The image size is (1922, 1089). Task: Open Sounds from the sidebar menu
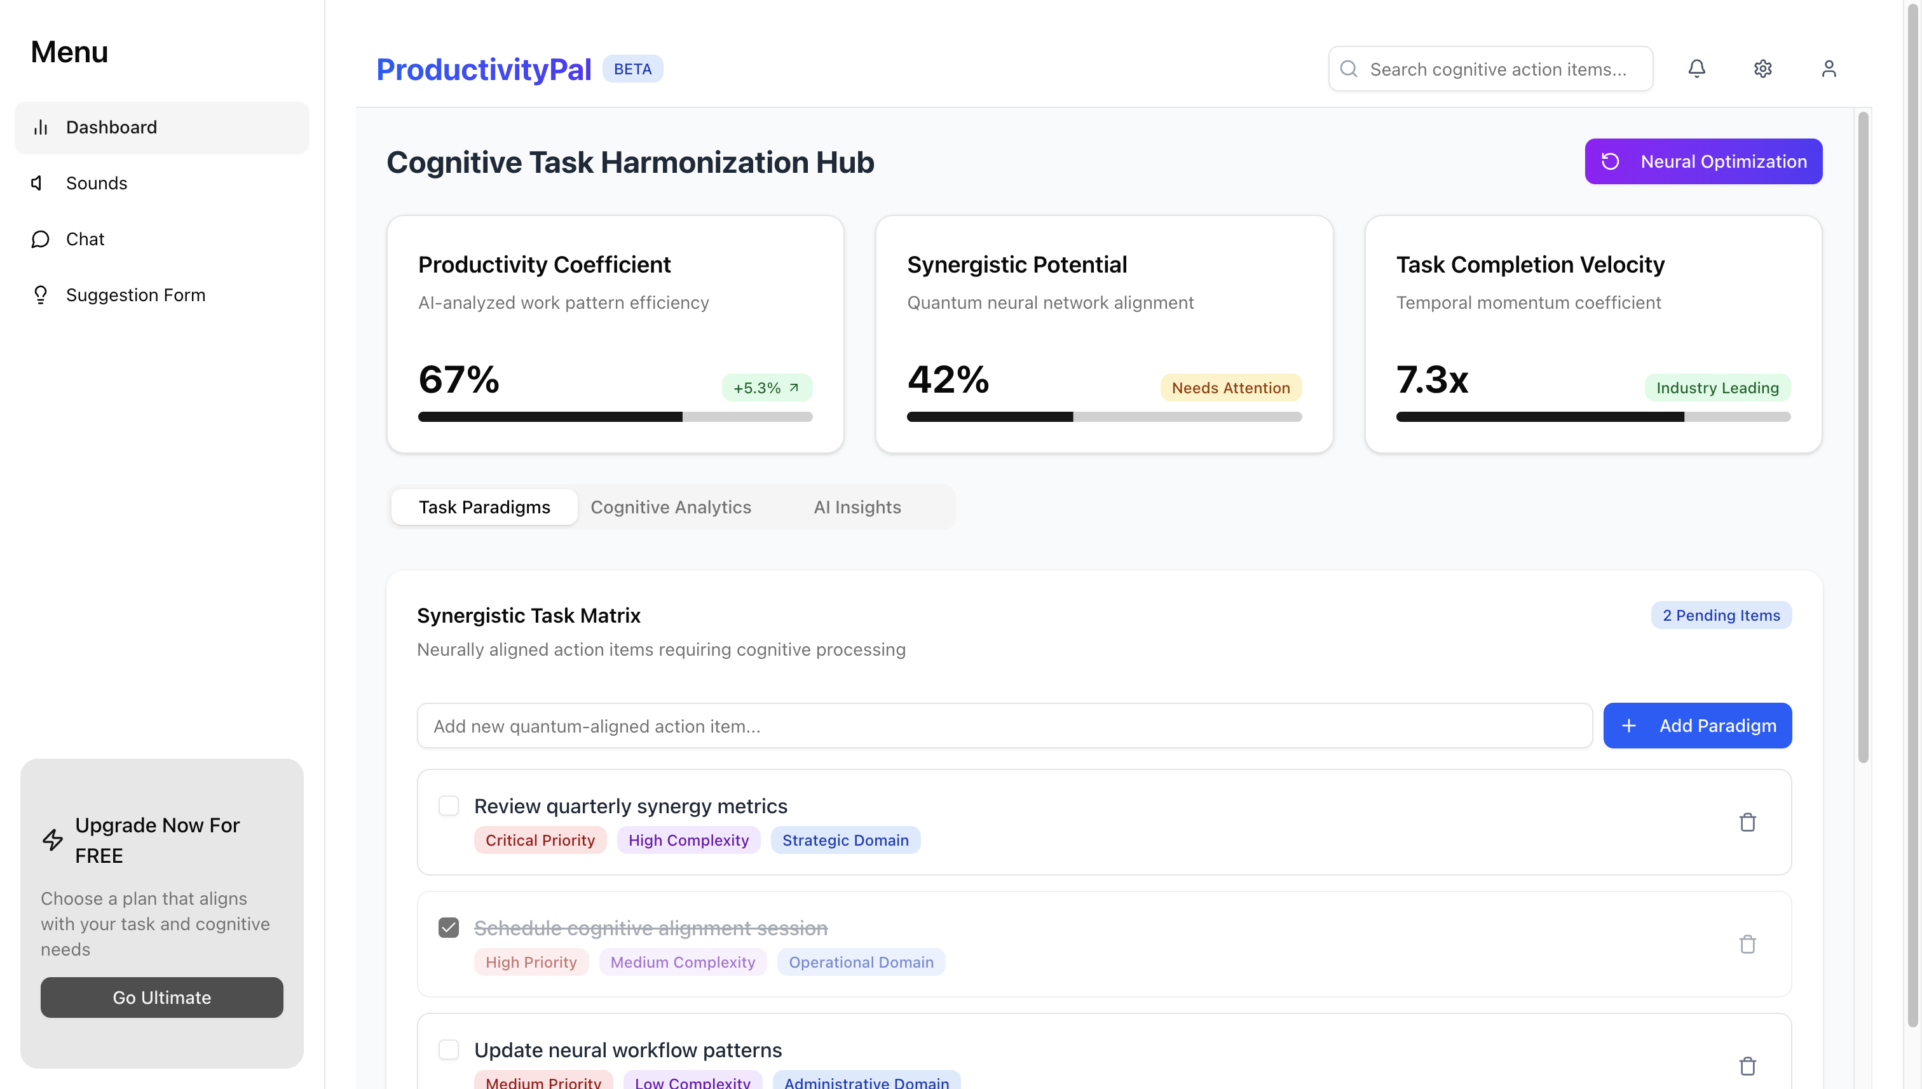coord(97,183)
